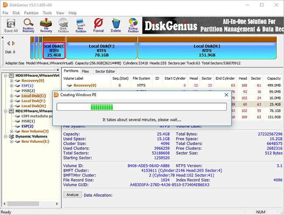Click the Save All toolbar icon
This screenshot has width=284, height=215.
(11, 25)
